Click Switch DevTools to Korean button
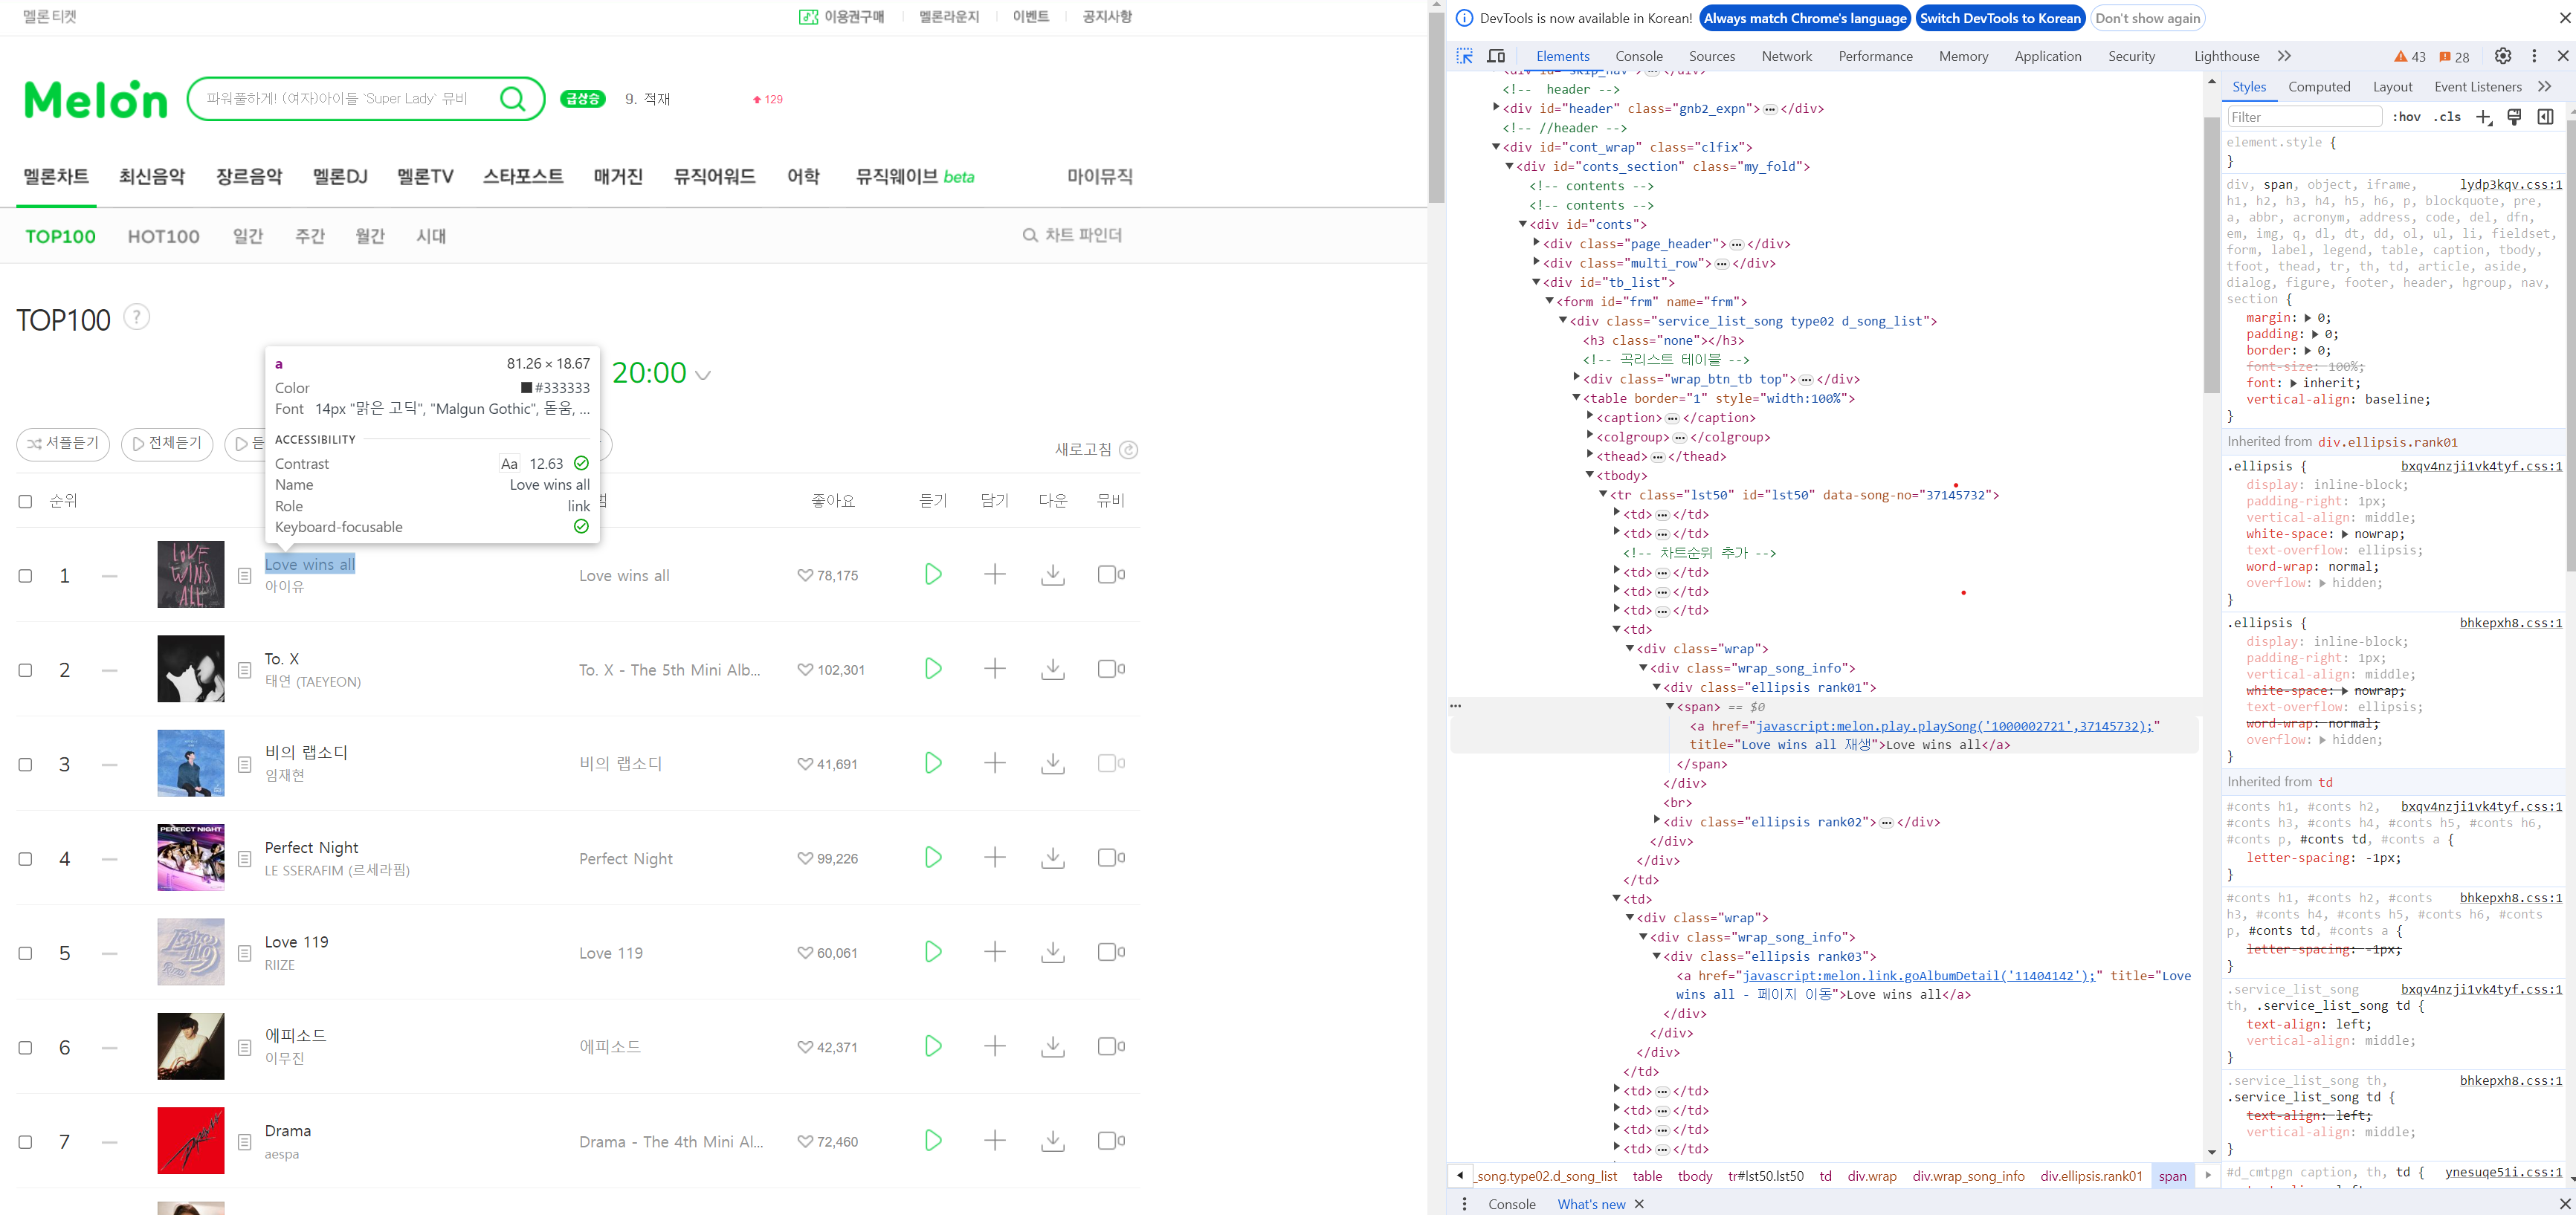 tap(1999, 18)
